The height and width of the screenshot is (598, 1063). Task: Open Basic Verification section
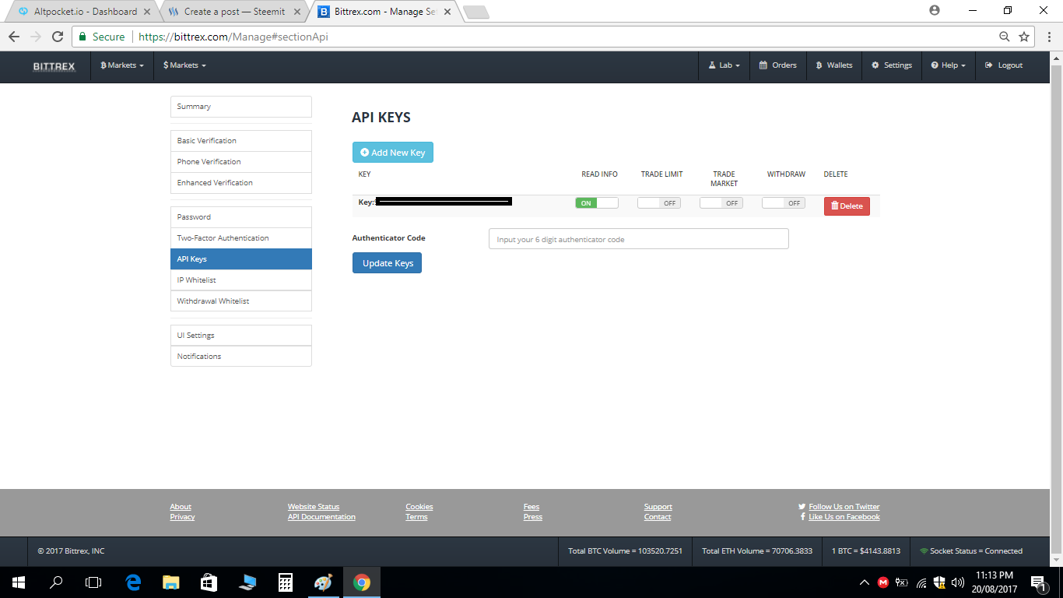tap(241, 141)
